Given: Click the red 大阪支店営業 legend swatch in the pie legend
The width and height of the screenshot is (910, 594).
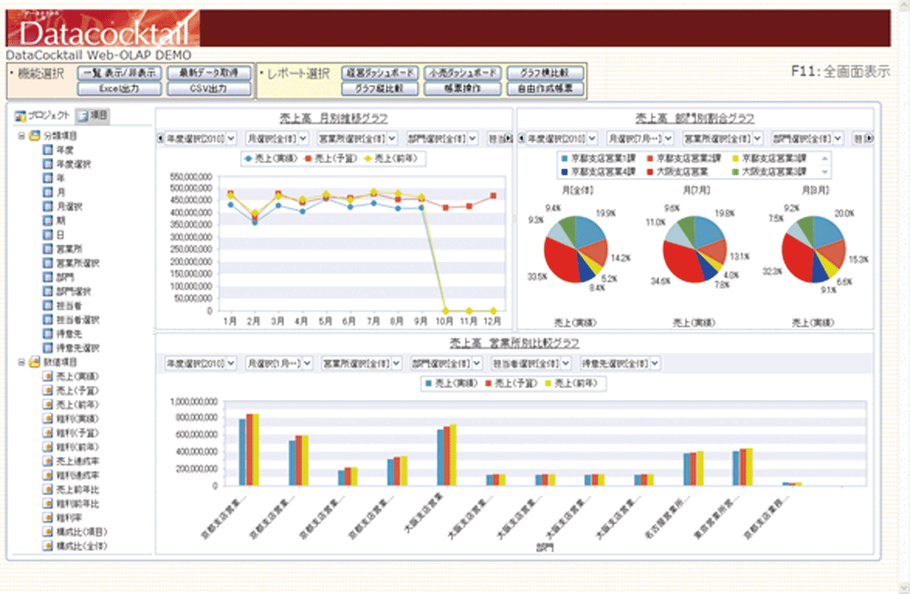Looking at the screenshot, I should pyautogui.click(x=650, y=172).
